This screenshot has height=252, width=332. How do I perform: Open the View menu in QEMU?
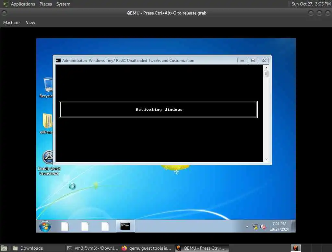[x=30, y=22]
